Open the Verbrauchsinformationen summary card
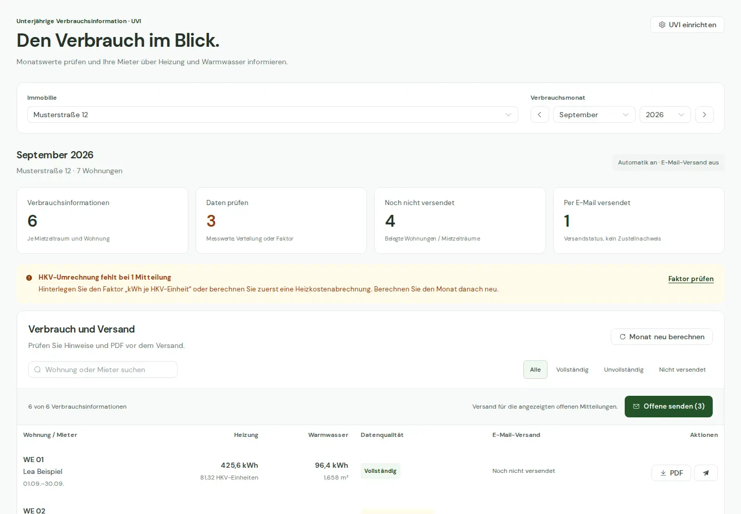The height and width of the screenshot is (514, 741). 102,221
